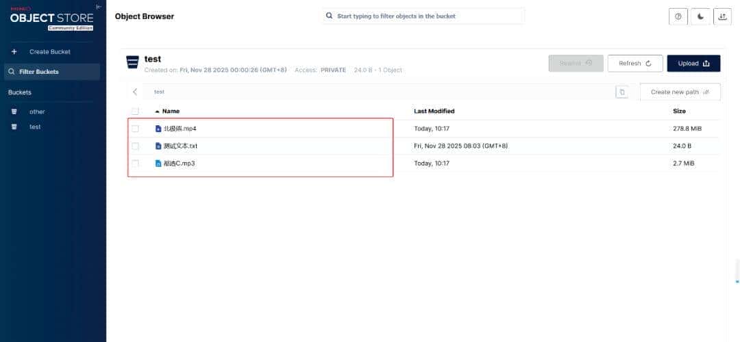Click the 24.0 B size cell

point(682,146)
